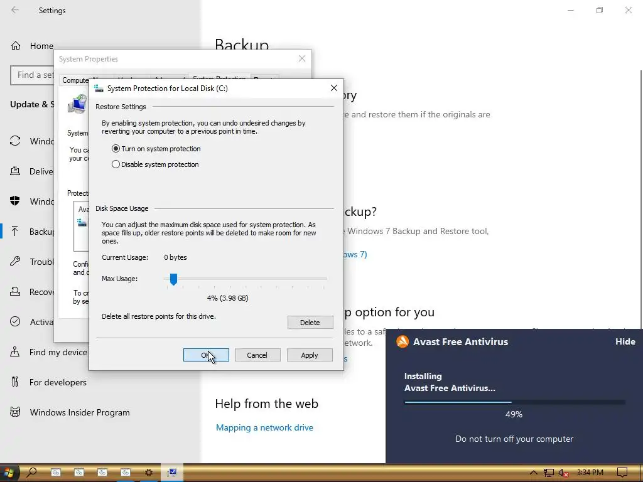Click the Settings back arrow
Image resolution: width=643 pixels, height=482 pixels.
pyautogui.click(x=15, y=10)
